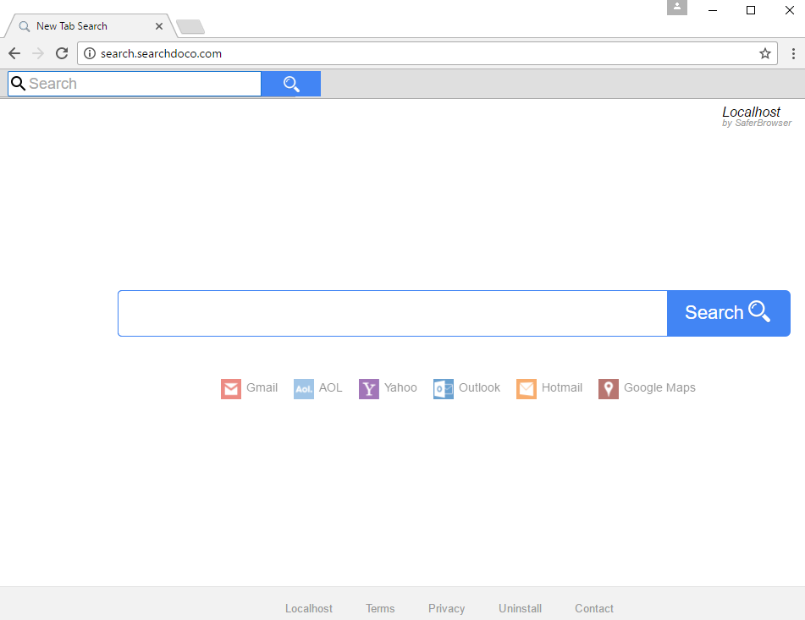Open the Privacy page

pos(446,608)
